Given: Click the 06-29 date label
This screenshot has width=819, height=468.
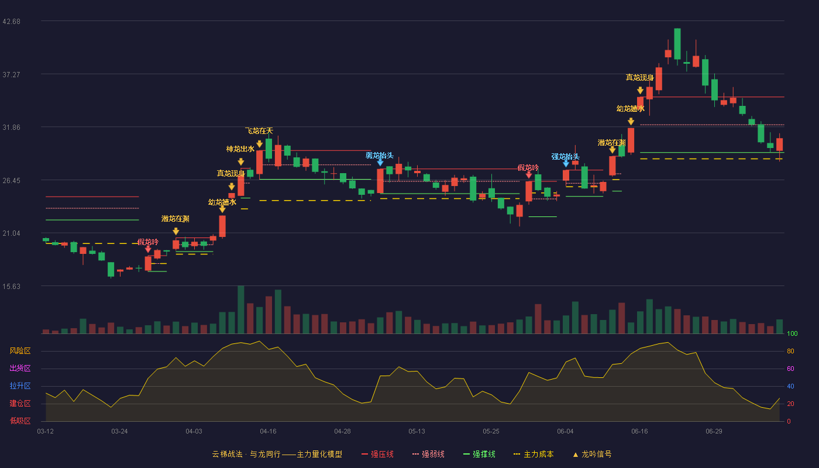Looking at the screenshot, I should 714,431.
